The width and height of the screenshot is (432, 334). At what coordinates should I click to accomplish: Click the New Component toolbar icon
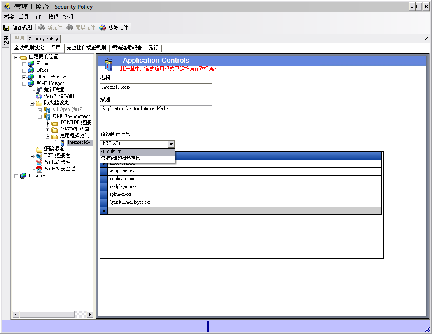(x=42, y=27)
